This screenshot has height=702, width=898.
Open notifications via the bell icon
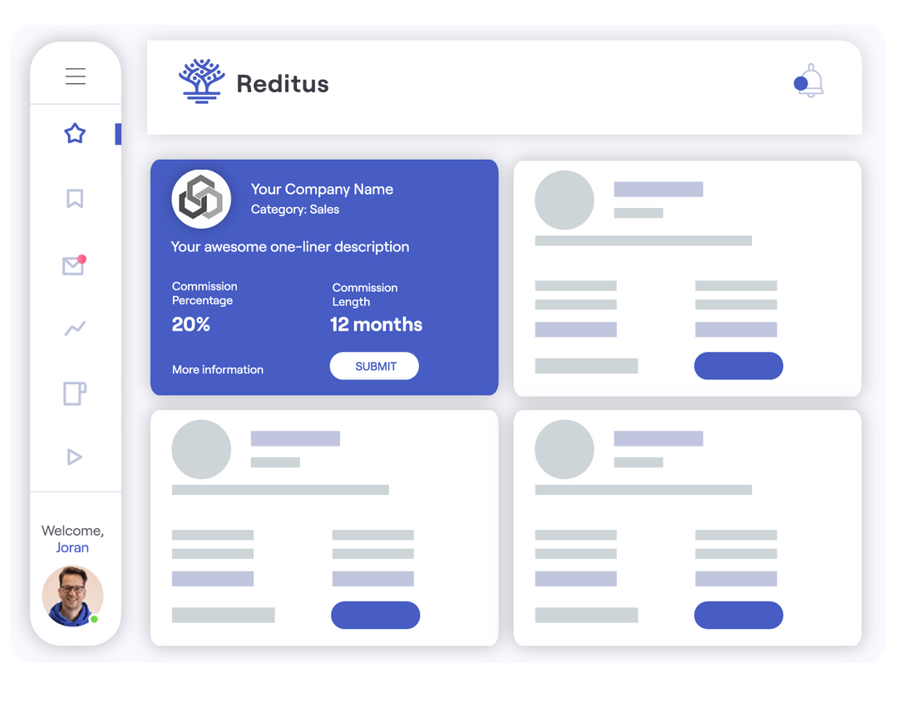[810, 82]
